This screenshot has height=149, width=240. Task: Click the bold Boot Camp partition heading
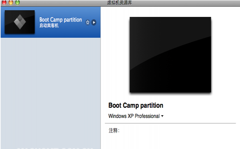[136, 105]
